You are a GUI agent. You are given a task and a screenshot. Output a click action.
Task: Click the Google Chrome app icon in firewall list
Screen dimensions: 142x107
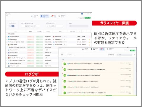click(x=9, y=45)
